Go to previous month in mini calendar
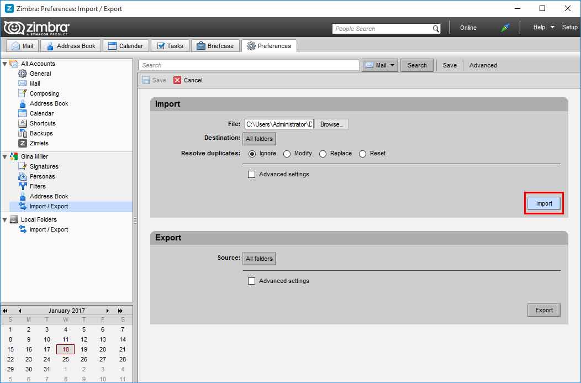The width and height of the screenshot is (581, 383). coord(20,311)
